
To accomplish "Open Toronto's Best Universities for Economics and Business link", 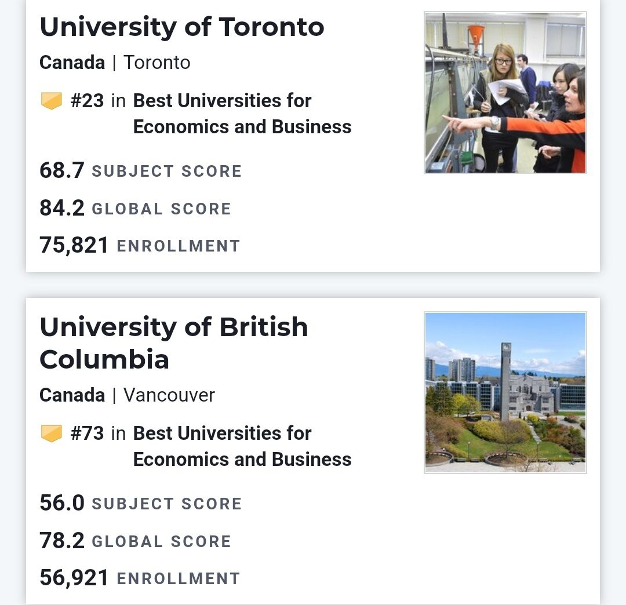I will pos(242,114).
